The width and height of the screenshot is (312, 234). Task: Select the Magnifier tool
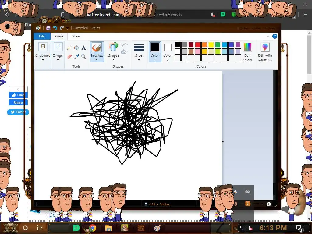(83, 56)
